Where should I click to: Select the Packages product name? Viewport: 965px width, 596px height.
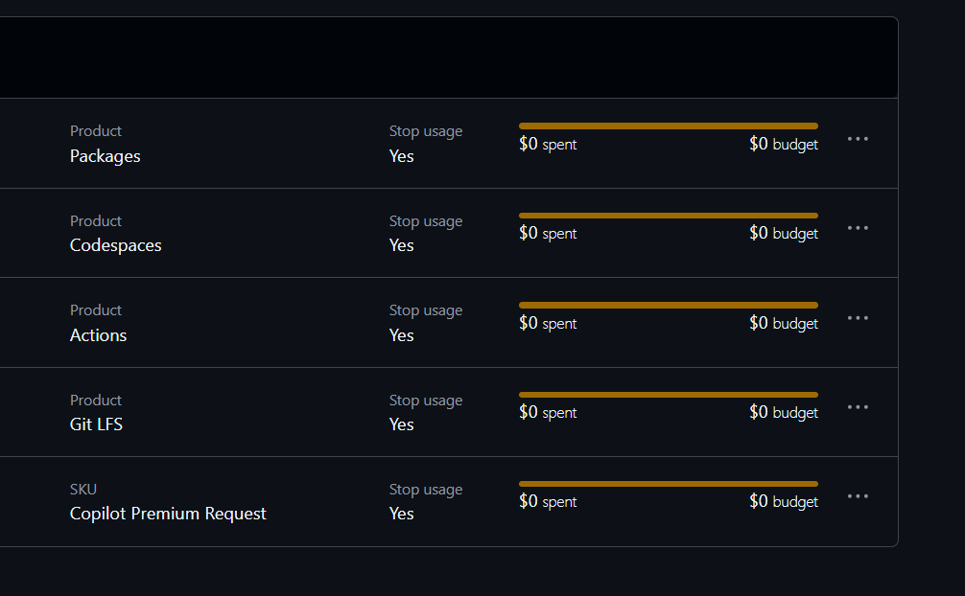click(105, 156)
